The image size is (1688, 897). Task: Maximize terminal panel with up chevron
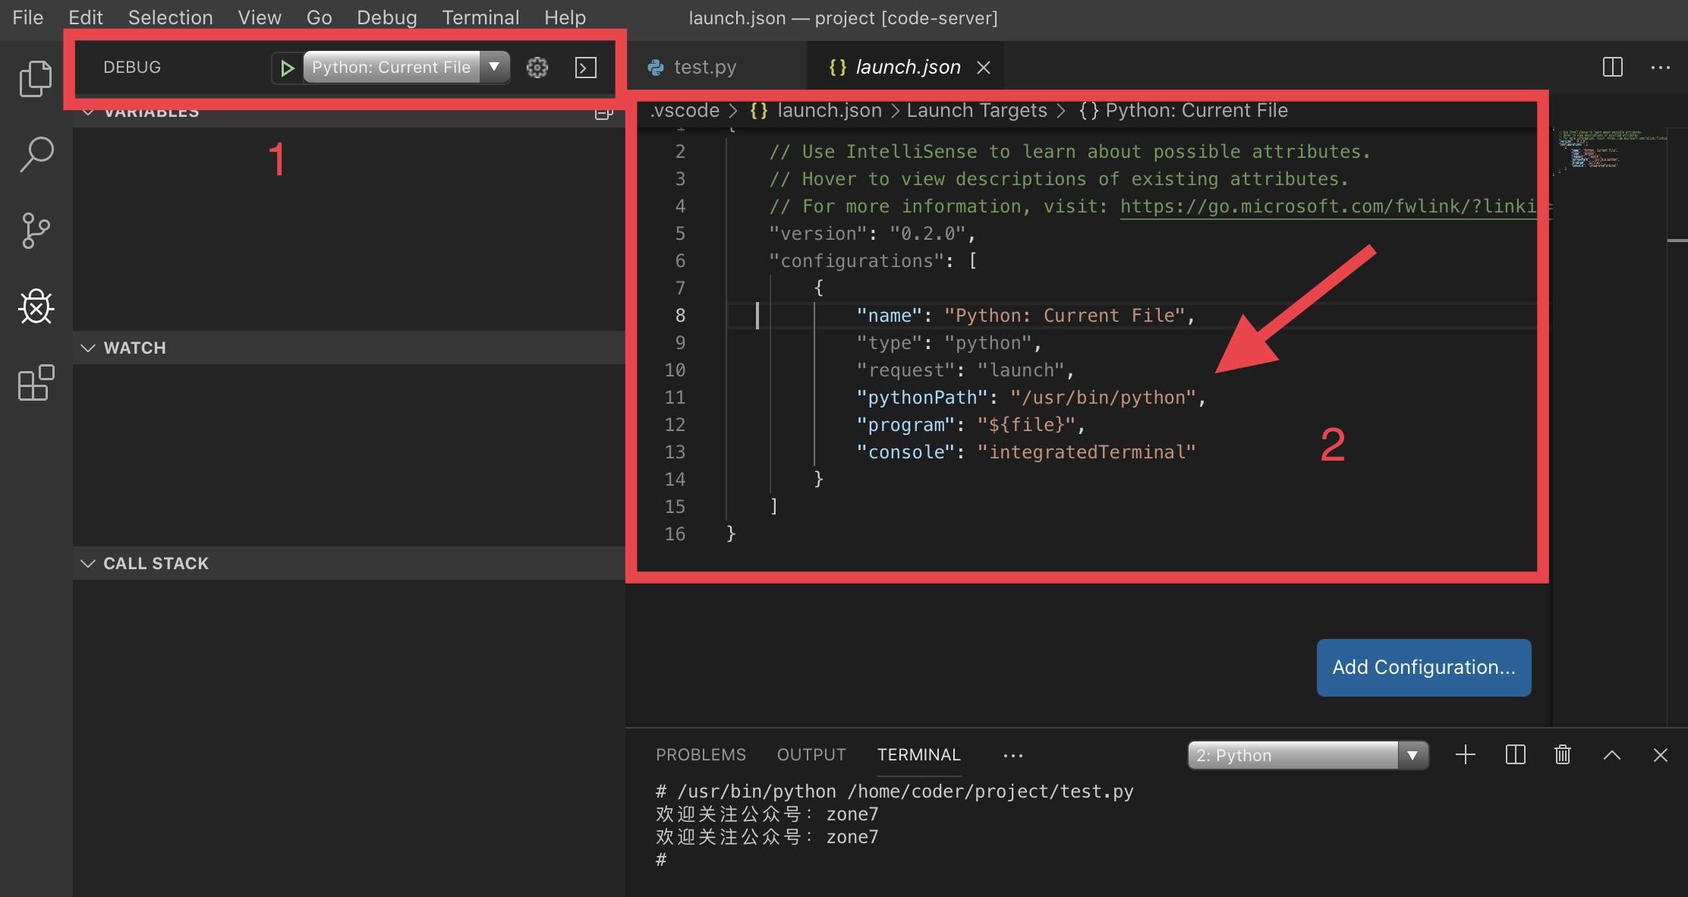[1611, 754]
